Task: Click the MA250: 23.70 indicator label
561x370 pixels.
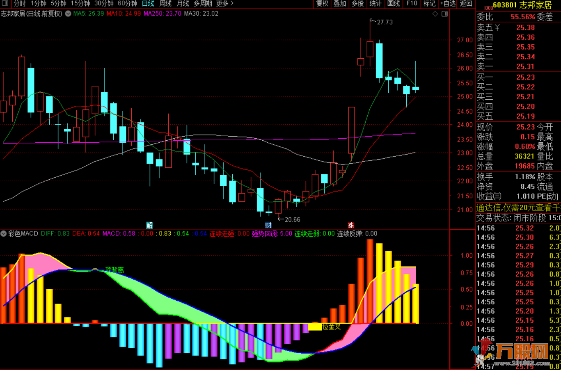Action: click(163, 14)
